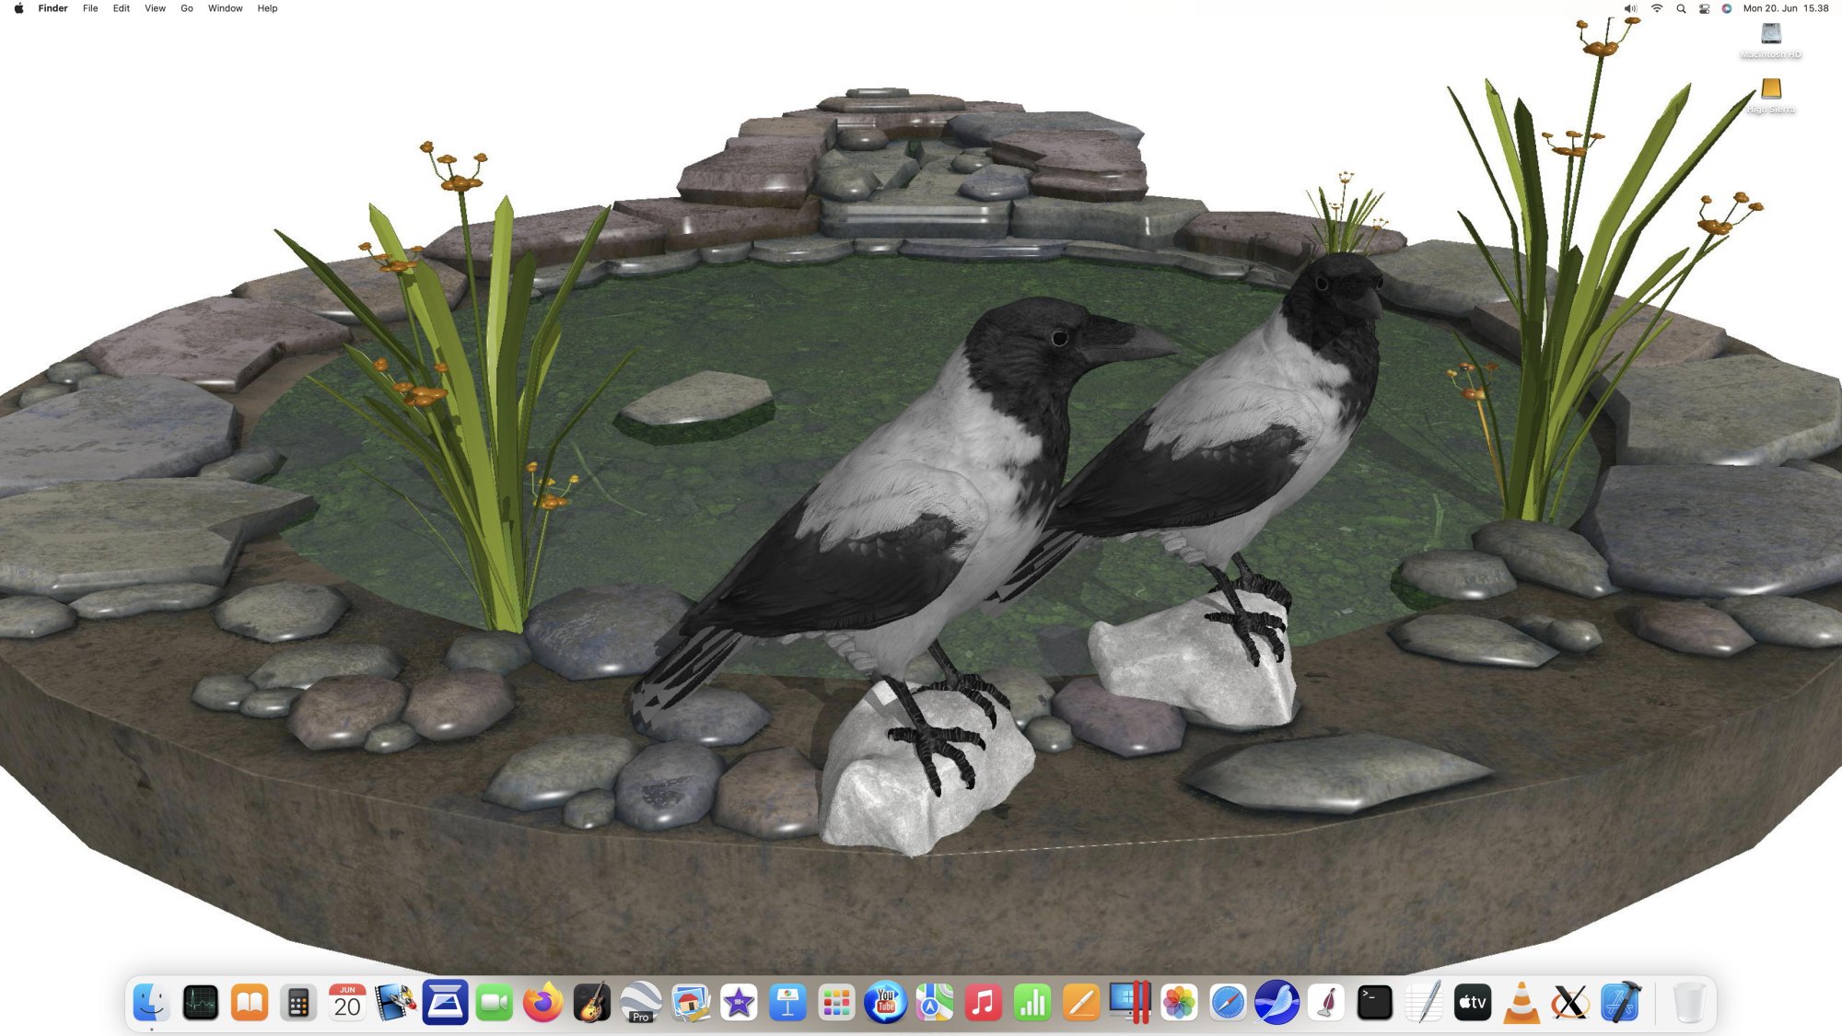Open Control Center from menu bar

coord(1704,8)
